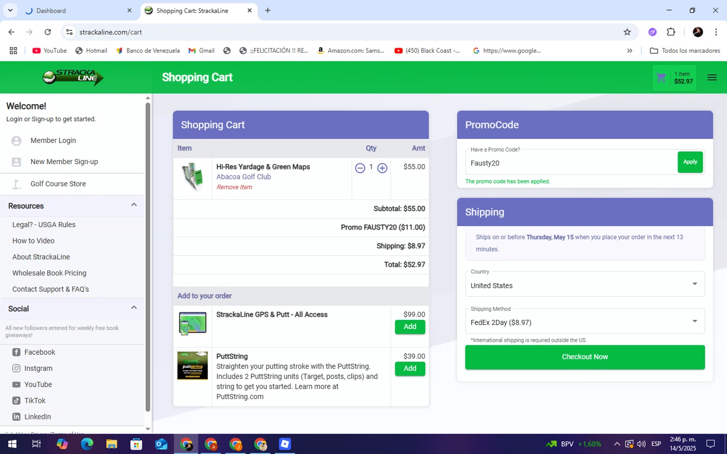This screenshot has height=454, width=727.
Task: Click the sidebar vertical scrollbar
Action: pyautogui.click(x=148, y=257)
